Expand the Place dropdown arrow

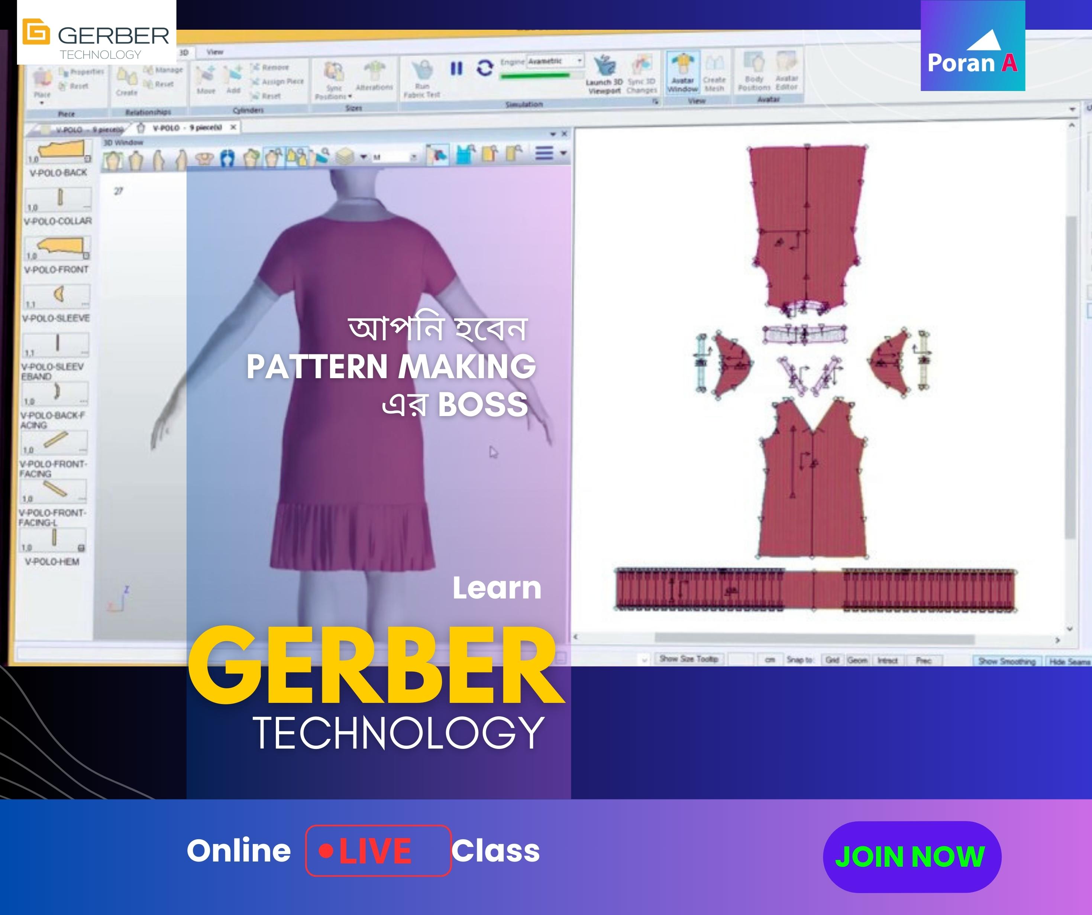(42, 103)
